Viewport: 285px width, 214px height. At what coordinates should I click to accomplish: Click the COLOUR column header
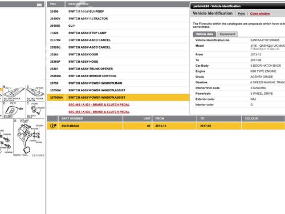pyautogui.click(x=263, y=119)
